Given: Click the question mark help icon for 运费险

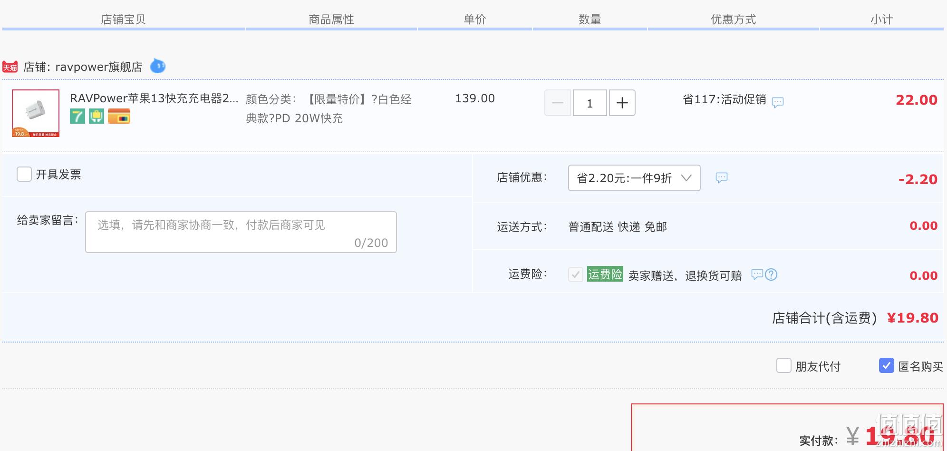Looking at the screenshot, I should (x=771, y=275).
